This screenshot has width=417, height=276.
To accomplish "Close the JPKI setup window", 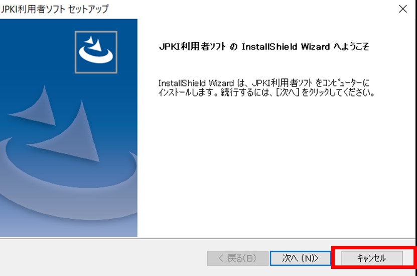I will 403,9.
